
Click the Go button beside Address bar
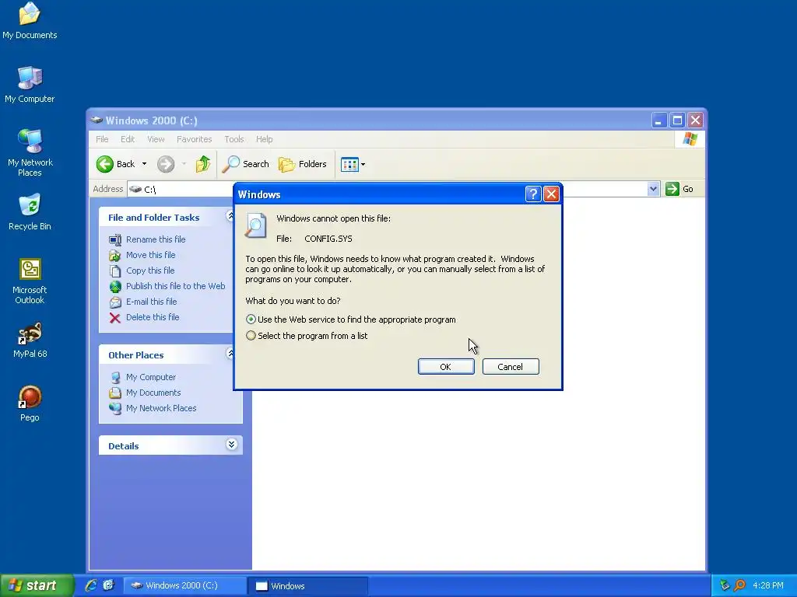pos(679,189)
